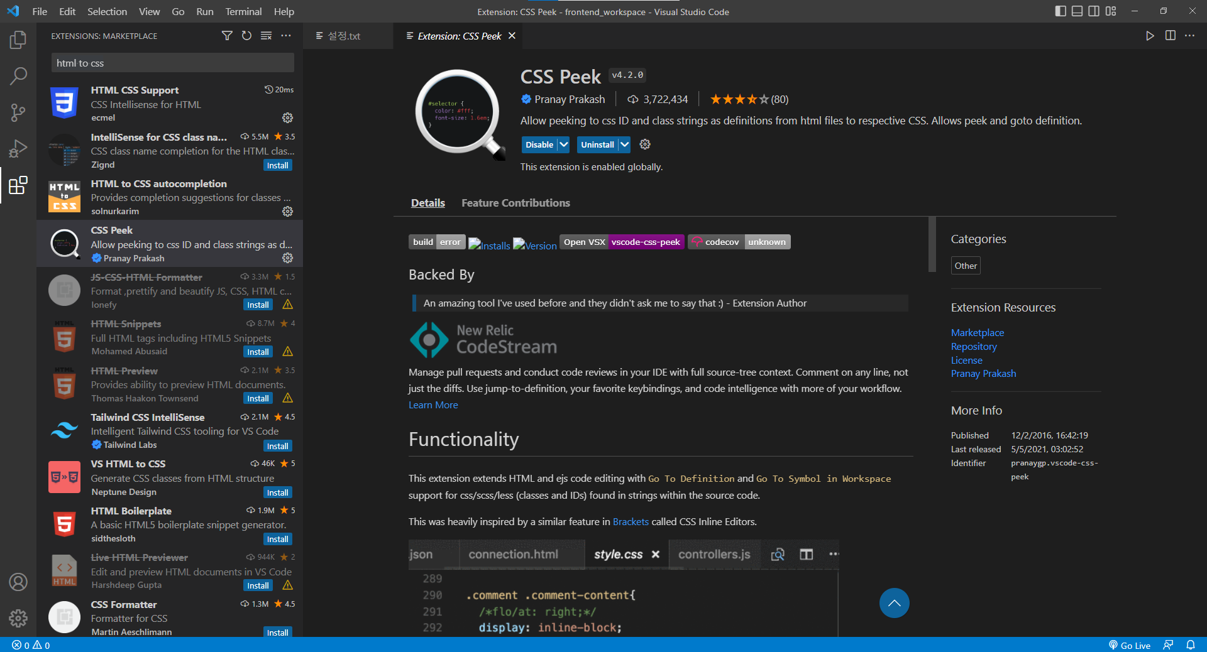Open notifications bell in status bar

(x=1191, y=645)
